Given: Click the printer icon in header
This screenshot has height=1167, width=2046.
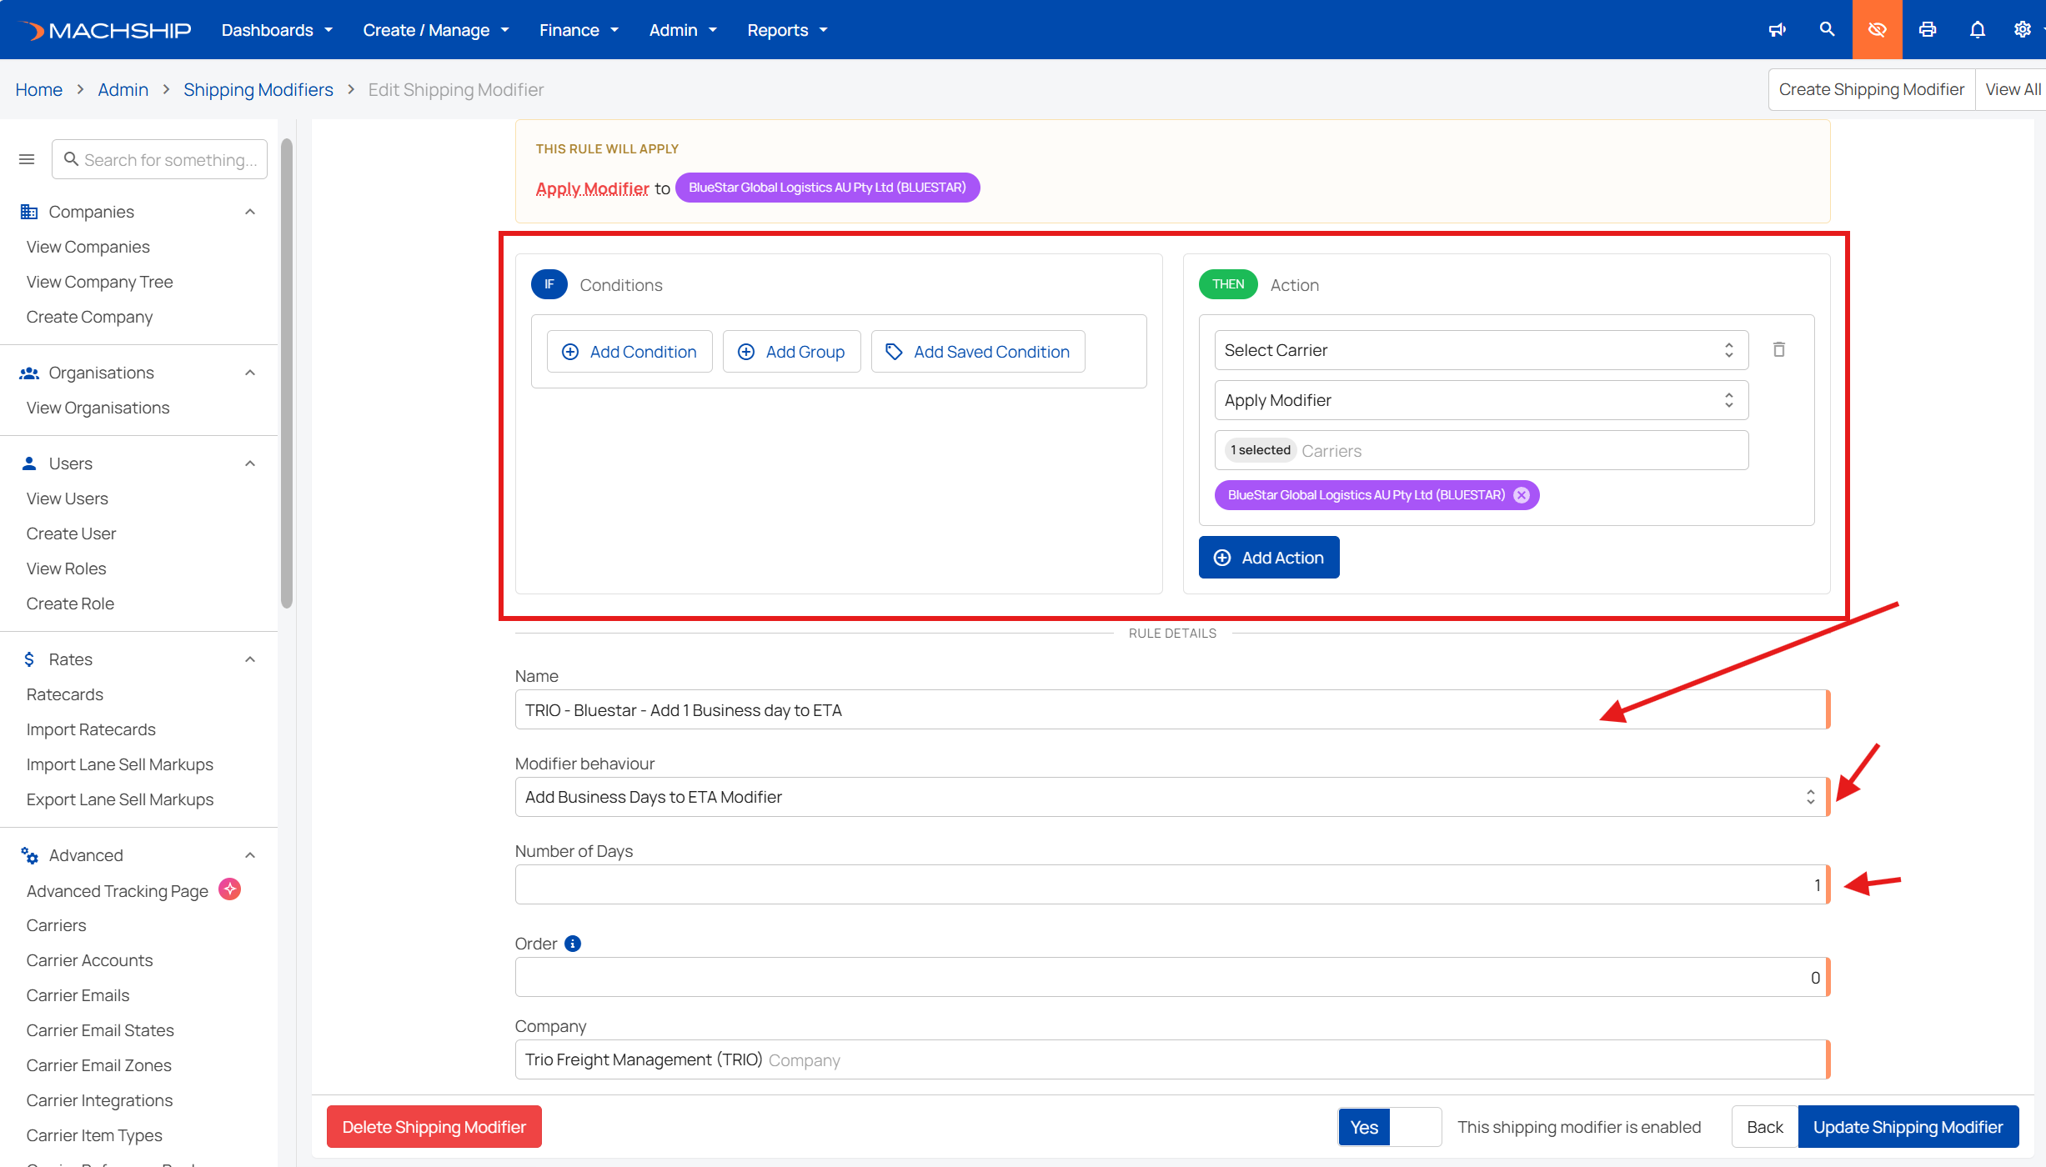Looking at the screenshot, I should [x=1928, y=30].
